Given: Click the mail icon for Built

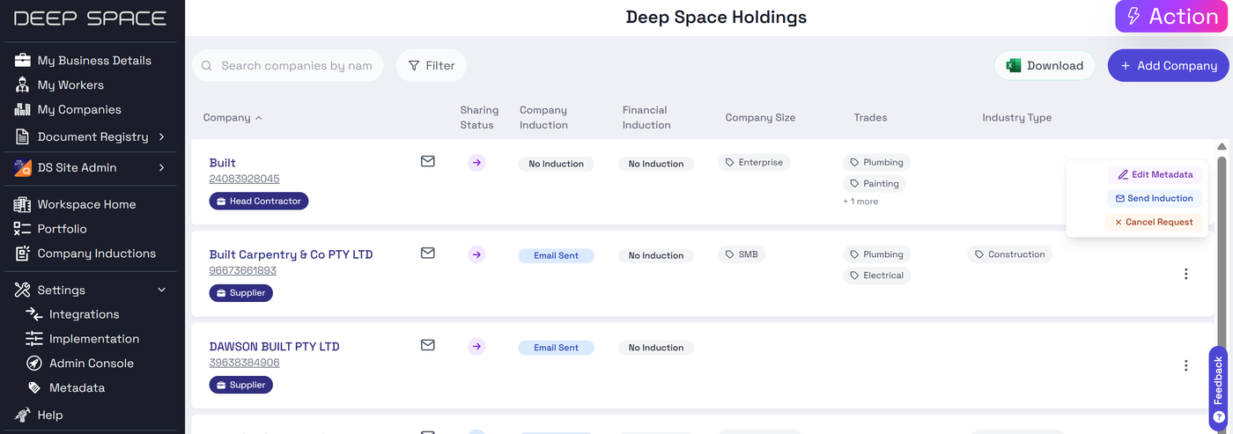Looking at the screenshot, I should click(x=428, y=161).
